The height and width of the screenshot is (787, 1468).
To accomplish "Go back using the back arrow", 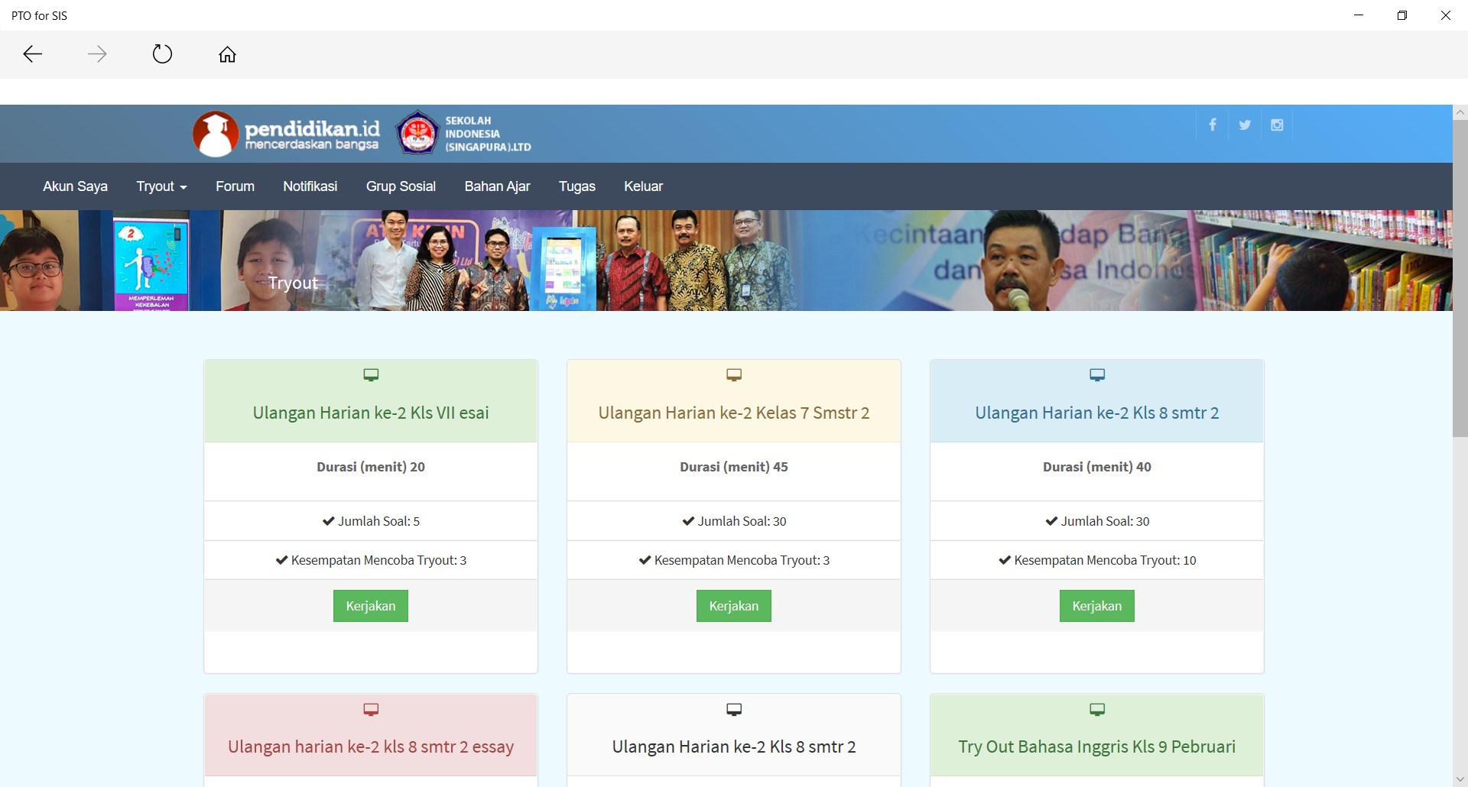I will pyautogui.click(x=32, y=54).
